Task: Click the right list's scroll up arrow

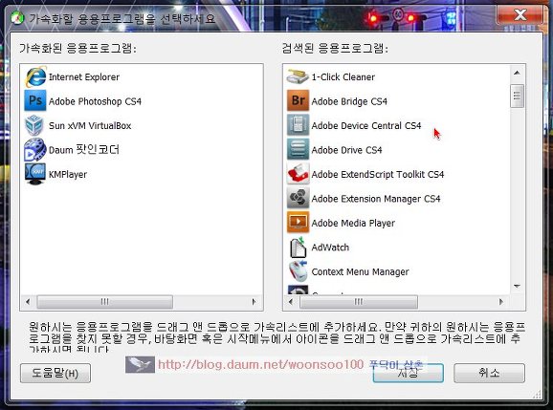Action: pos(517,73)
